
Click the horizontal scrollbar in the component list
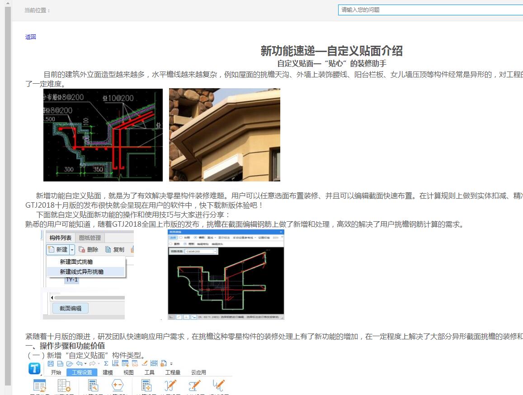[x=90, y=298]
